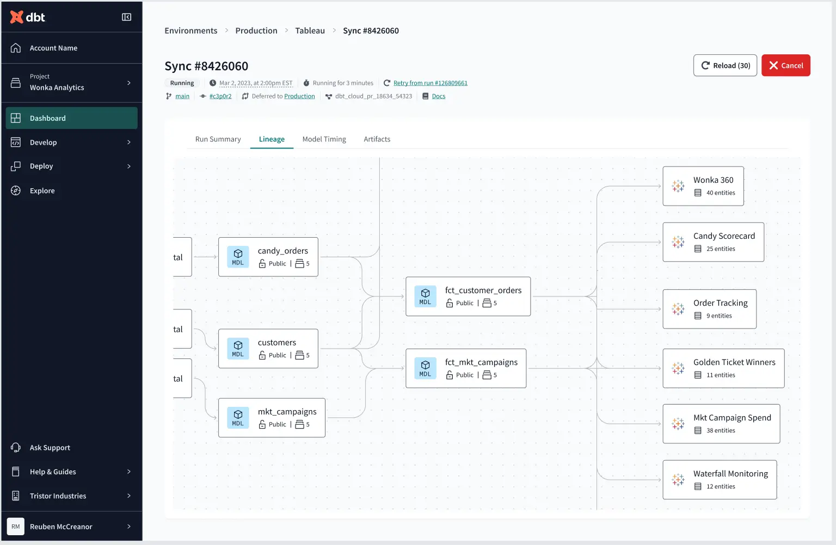Open the Artifacts tab

(377, 139)
